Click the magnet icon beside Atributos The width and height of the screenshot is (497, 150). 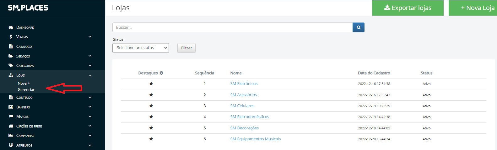(11, 145)
